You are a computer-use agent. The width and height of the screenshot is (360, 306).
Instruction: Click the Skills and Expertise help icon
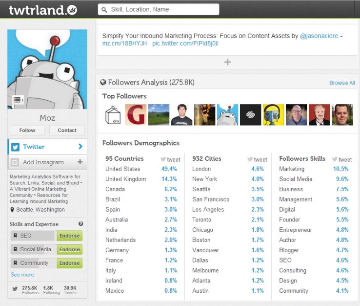80,224
